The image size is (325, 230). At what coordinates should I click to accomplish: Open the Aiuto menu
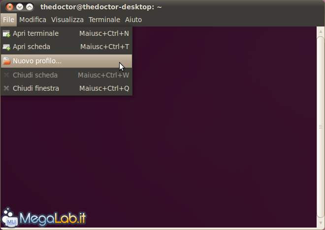(x=133, y=20)
